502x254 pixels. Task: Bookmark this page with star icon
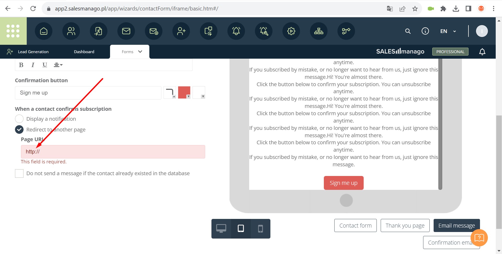coord(415,9)
